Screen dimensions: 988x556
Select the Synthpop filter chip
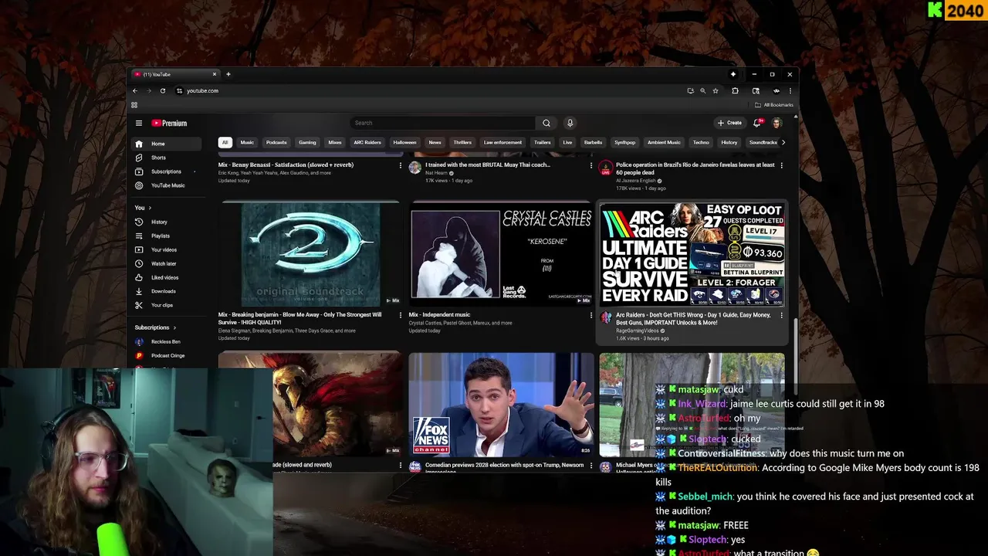click(x=624, y=142)
